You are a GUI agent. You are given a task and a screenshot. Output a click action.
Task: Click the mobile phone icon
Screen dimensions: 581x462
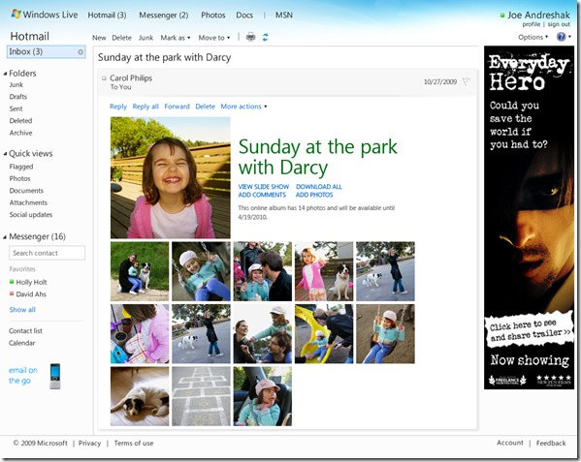tap(55, 376)
